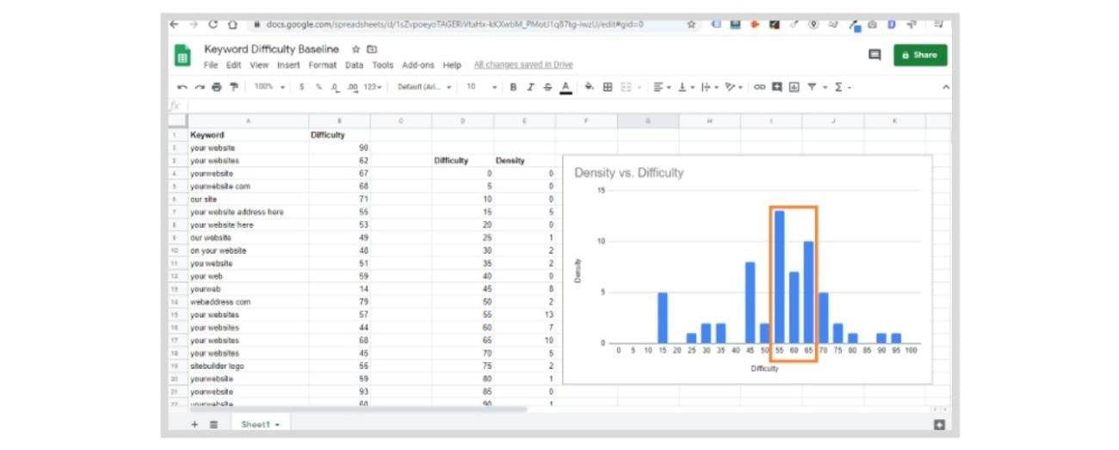Toggle italic formatting
The image size is (1119, 450).
pyautogui.click(x=530, y=87)
